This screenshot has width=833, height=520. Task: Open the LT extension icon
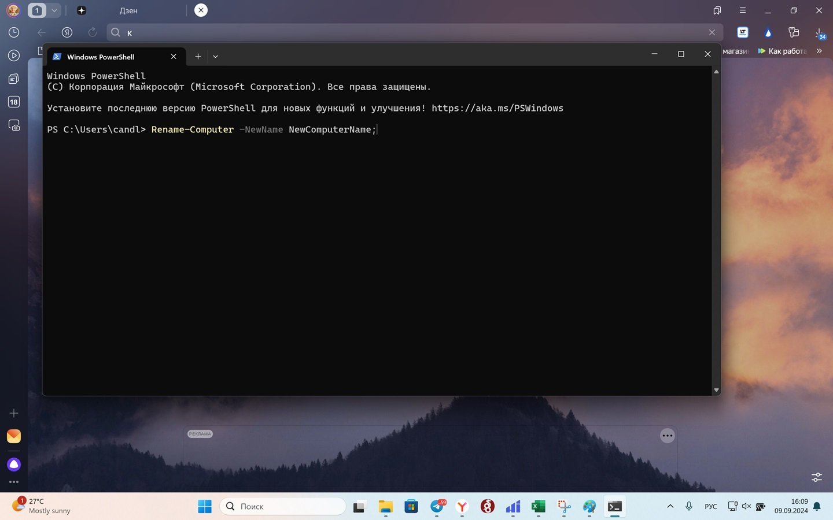click(x=743, y=32)
